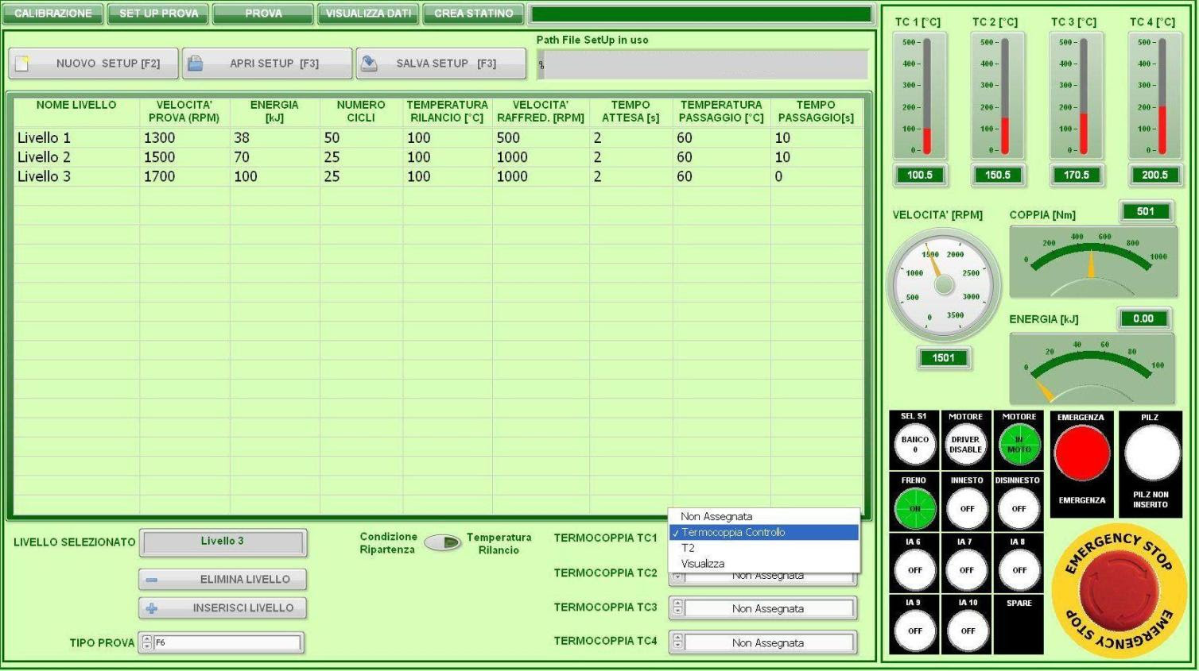This screenshot has height=671, width=1199.
Task: Select Non Assegnata in the dropdown list
Action: click(764, 517)
